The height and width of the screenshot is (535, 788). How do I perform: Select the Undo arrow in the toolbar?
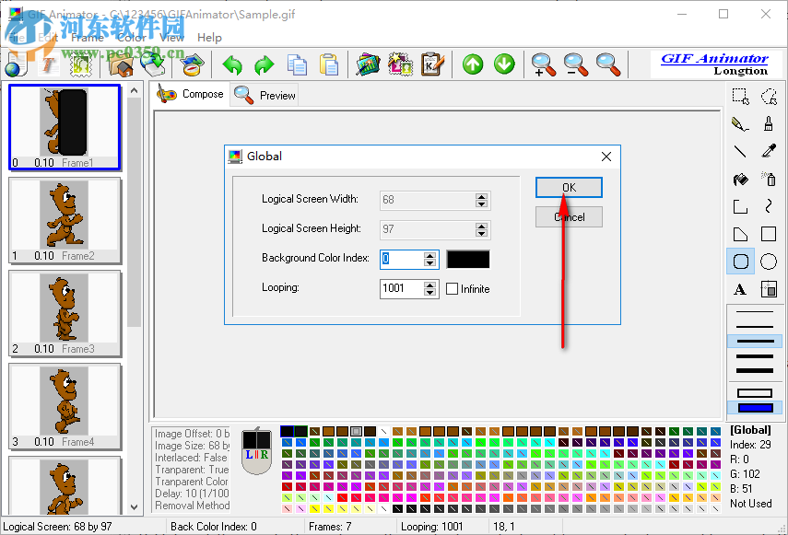point(231,65)
